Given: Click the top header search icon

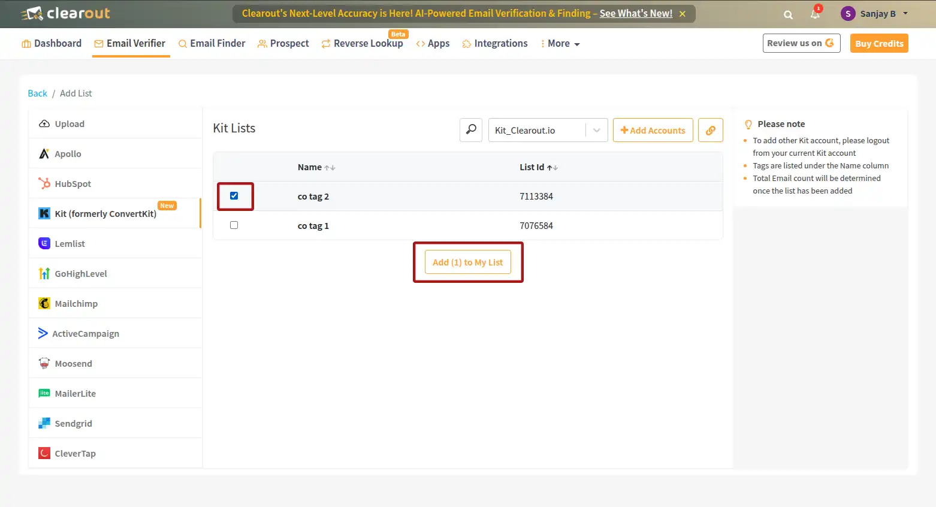Looking at the screenshot, I should pos(788,14).
